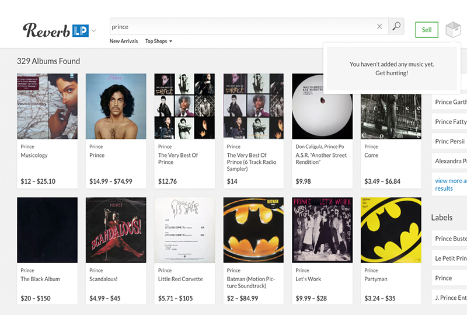Click the magnifying glass search button
This screenshot has height=315, width=467.
point(396,26)
